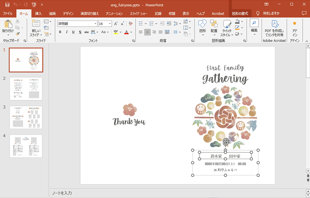Click the Increase Font Size icon
Screen dimensions: 310x198
coord(116,24)
